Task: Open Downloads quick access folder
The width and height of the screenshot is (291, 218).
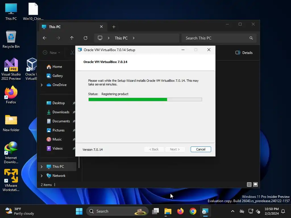Action: click(61, 112)
